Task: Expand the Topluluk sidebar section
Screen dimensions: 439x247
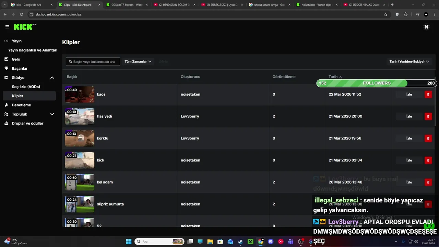Action: click(x=52, y=114)
